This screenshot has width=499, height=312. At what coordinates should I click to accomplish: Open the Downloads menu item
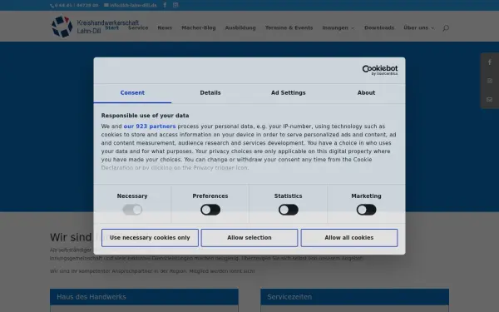pyautogui.click(x=379, y=28)
